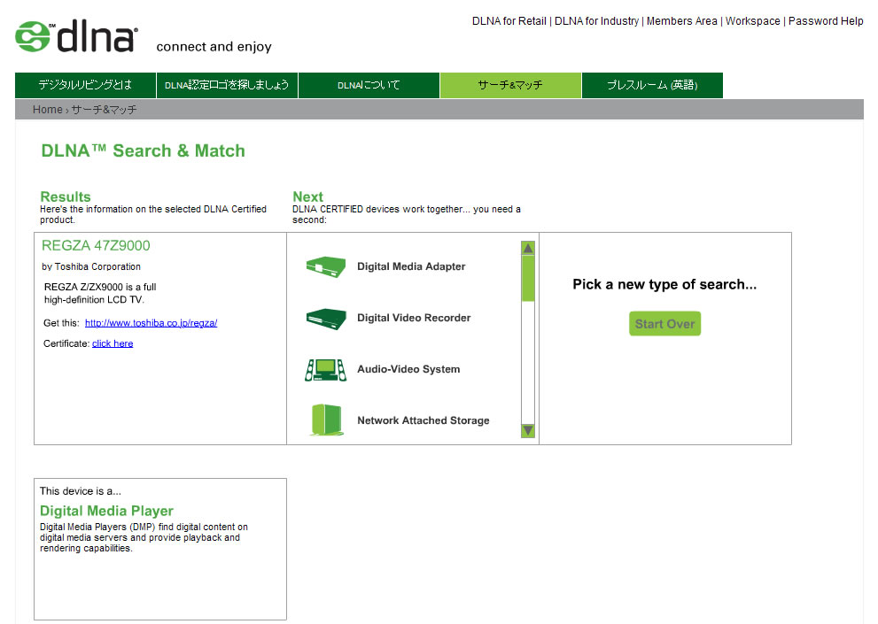Screen dimensions: 878x624
Task: Click the REGZA 47Z9000 product title
Action: pyautogui.click(x=96, y=246)
